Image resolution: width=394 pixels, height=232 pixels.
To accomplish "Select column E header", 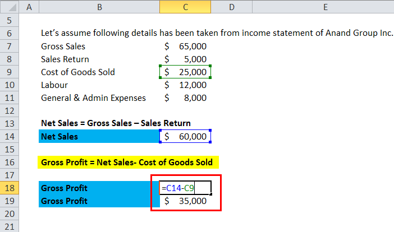I will click(x=326, y=7).
